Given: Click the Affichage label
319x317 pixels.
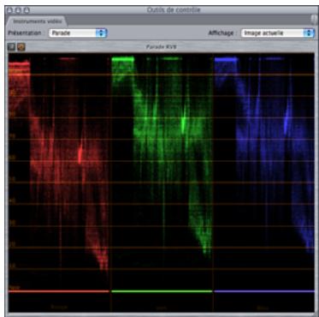Looking at the screenshot, I should click(222, 33).
